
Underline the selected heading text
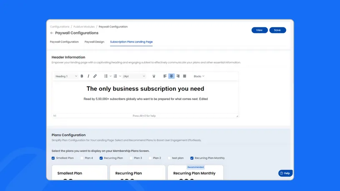point(154,76)
